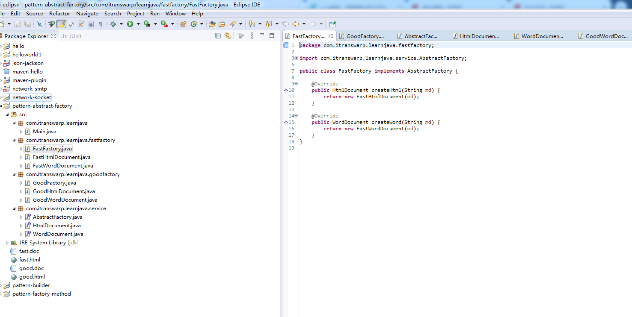Click the Open Task folder icon
The height and width of the screenshot is (317, 632).
(222, 24)
